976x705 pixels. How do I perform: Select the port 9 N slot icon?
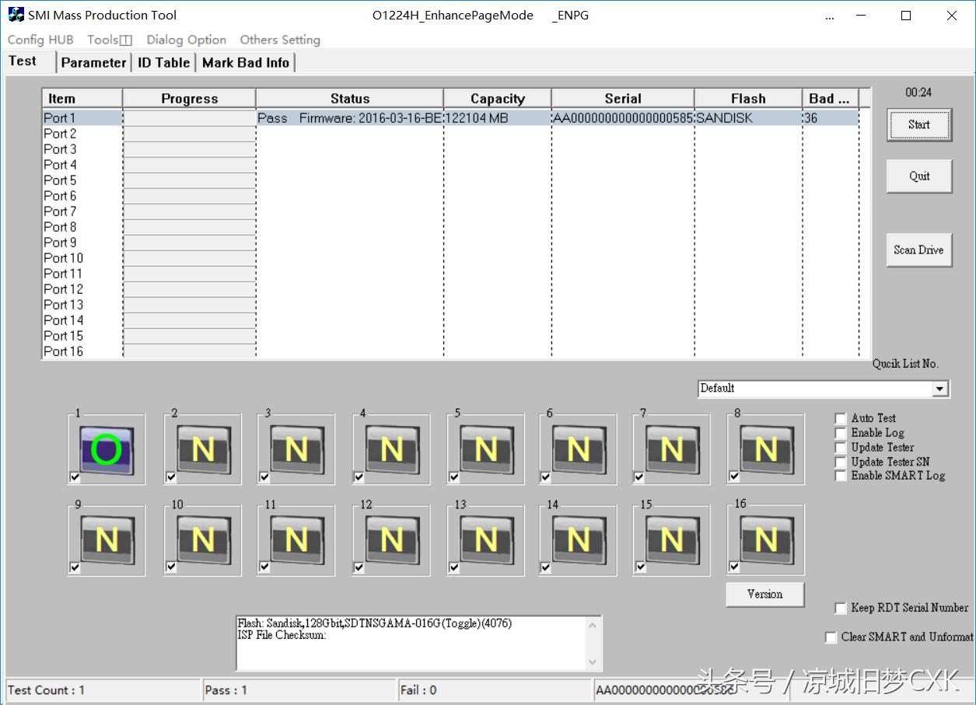tap(107, 540)
